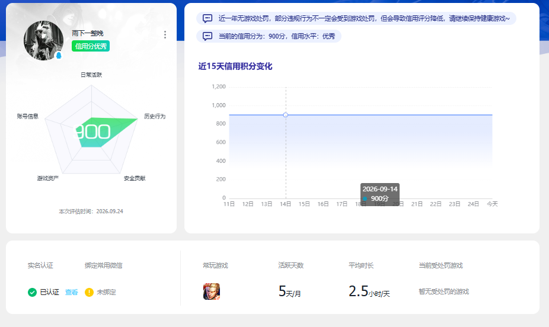Click the 账号信息 radar label

coord(28,116)
